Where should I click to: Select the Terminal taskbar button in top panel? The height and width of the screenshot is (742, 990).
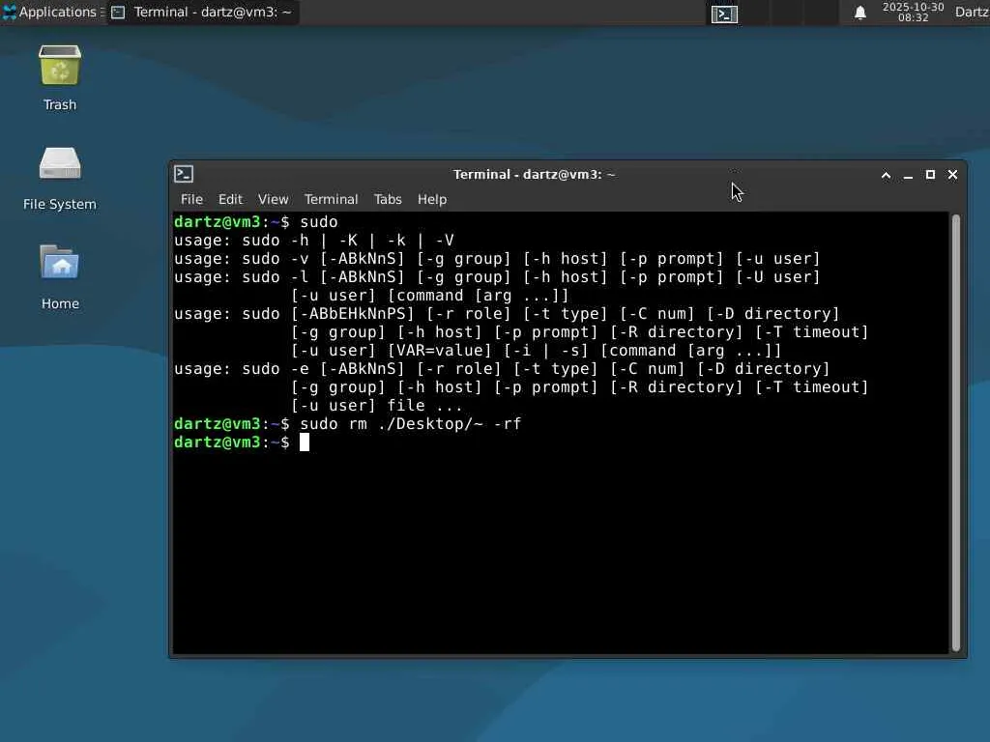pyautogui.click(x=202, y=12)
